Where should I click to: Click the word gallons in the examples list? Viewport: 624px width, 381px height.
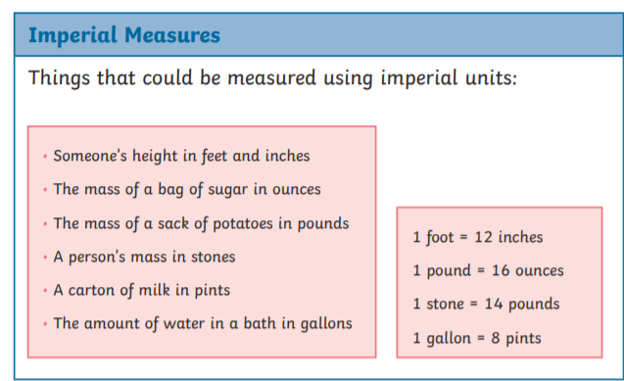[326, 324]
